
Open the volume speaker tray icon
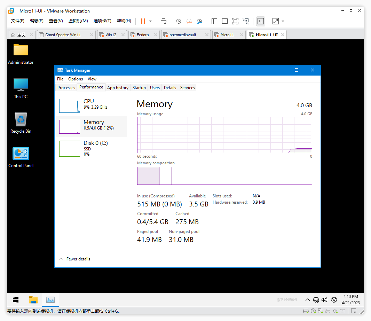coord(324,300)
